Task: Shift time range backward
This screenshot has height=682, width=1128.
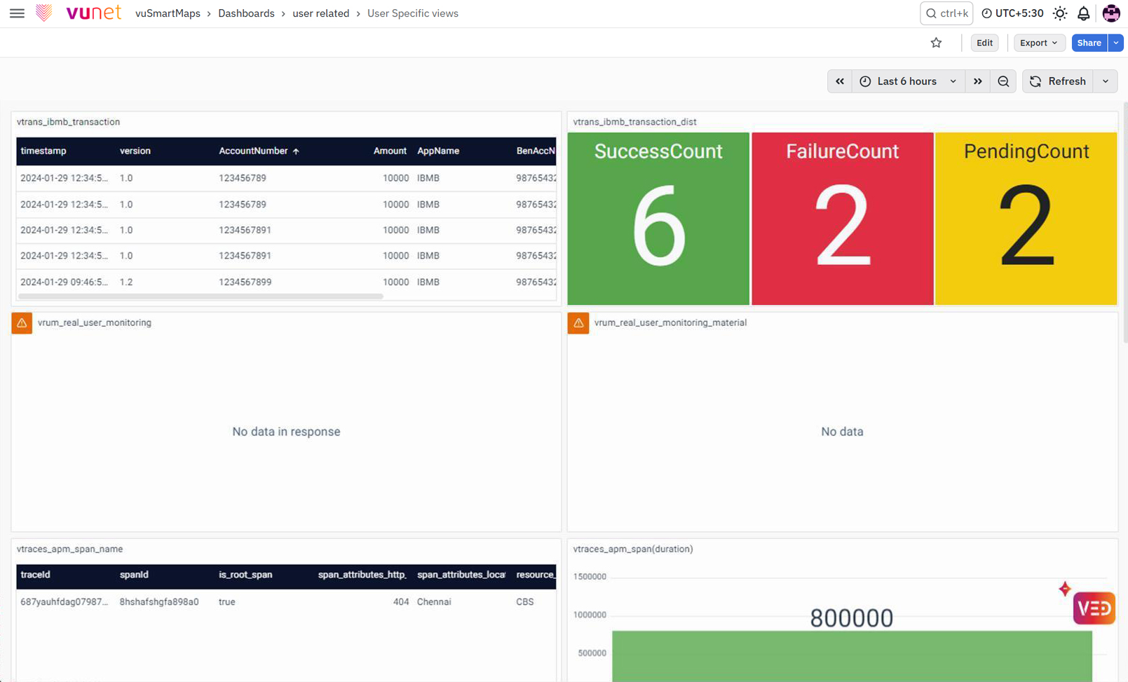Action: click(840, 81)
